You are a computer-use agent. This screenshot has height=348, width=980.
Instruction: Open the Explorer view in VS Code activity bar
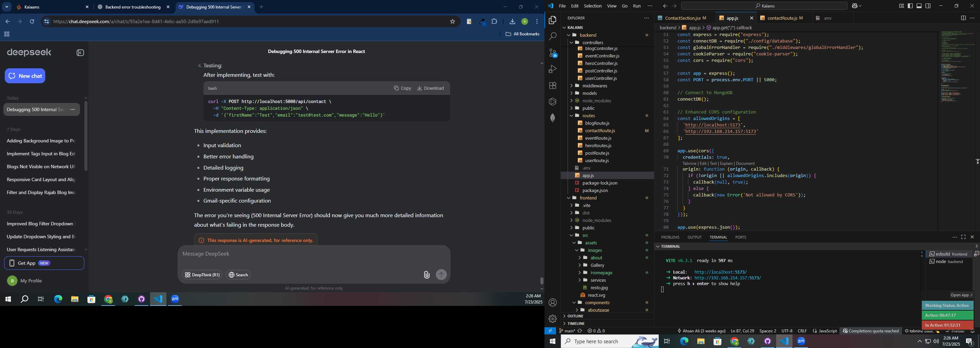coord(552,20)
